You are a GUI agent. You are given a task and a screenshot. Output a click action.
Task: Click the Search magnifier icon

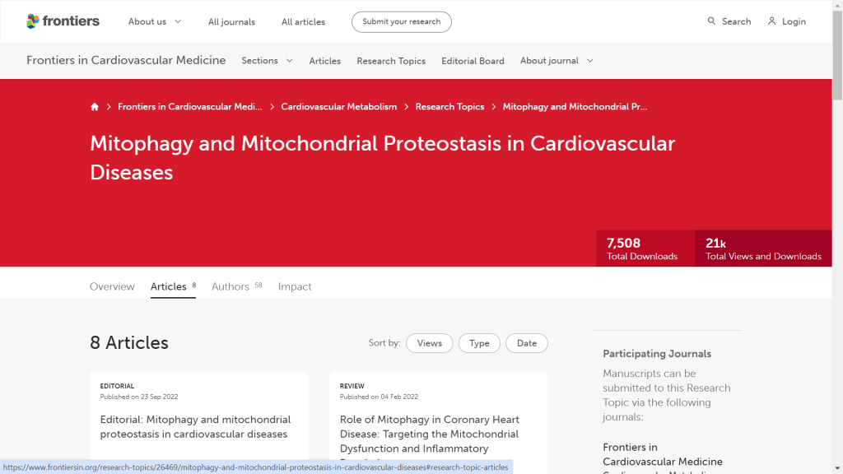click(x=711, y=21)
